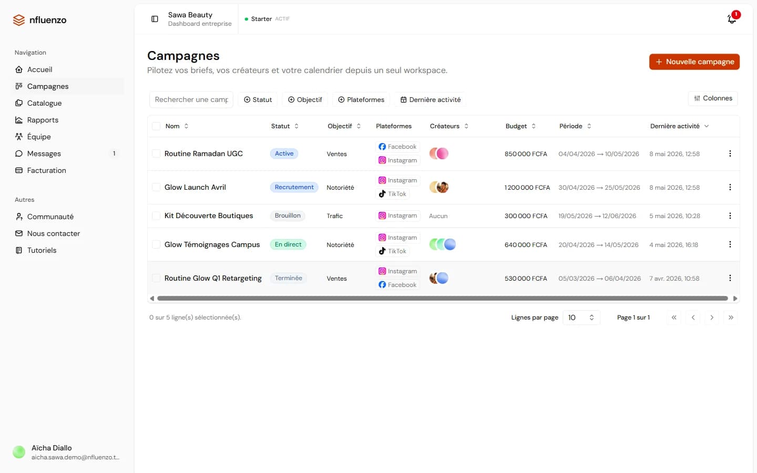Click TikTok badge in Glow Launch Avril row

point(393,194)
